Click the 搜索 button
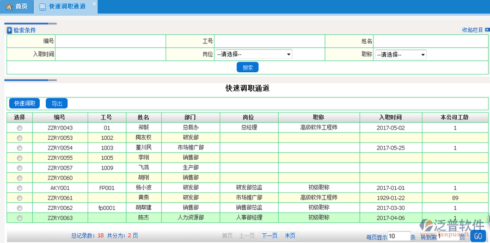 tap(248, 67)
